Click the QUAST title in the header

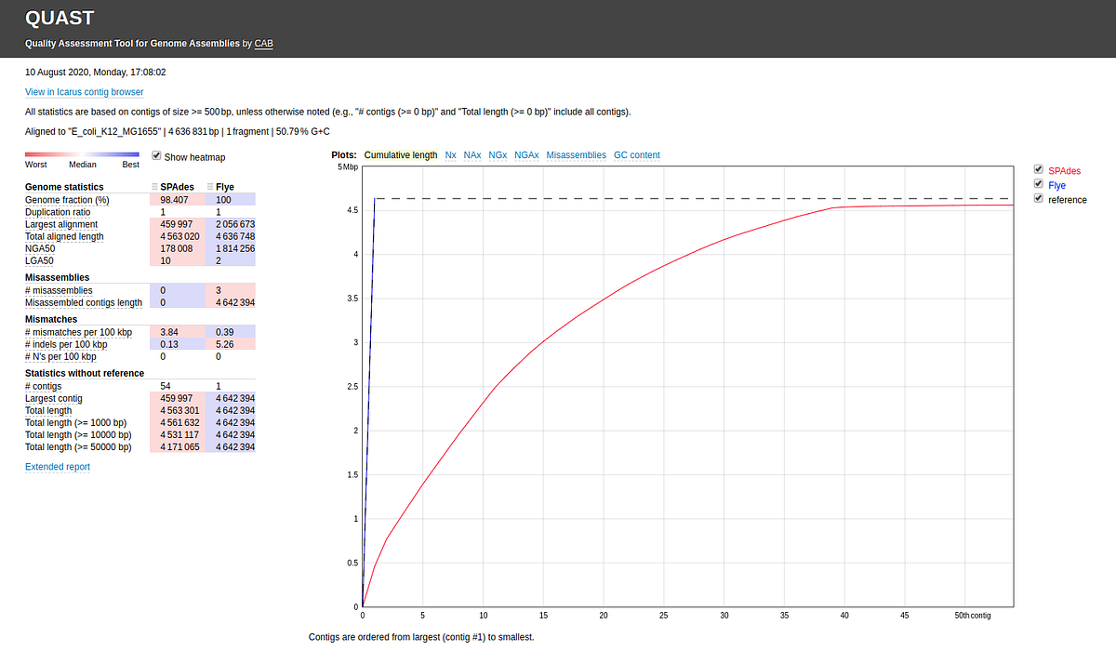60,17
